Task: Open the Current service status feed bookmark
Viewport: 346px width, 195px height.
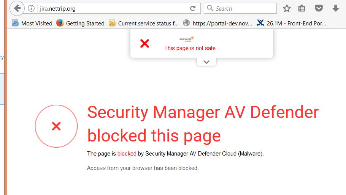Action: click(144, 23)
